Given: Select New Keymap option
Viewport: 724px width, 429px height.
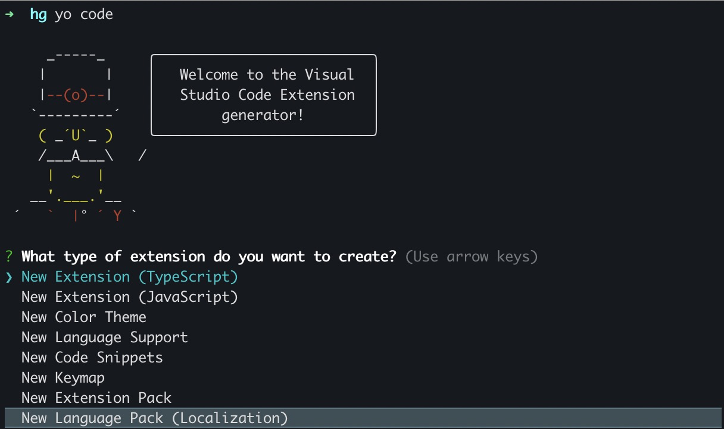Looking at the screenshot, I should pos(63,378).
